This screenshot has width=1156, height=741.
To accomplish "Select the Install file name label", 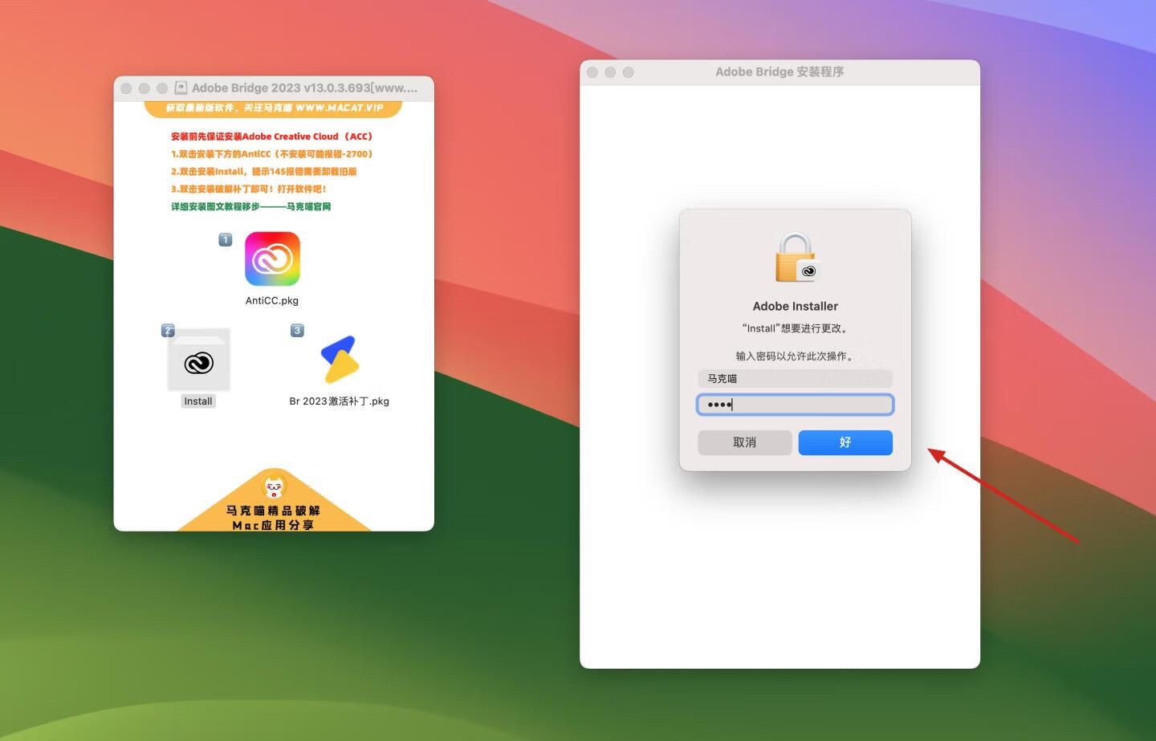I will [x=198, y=401].
